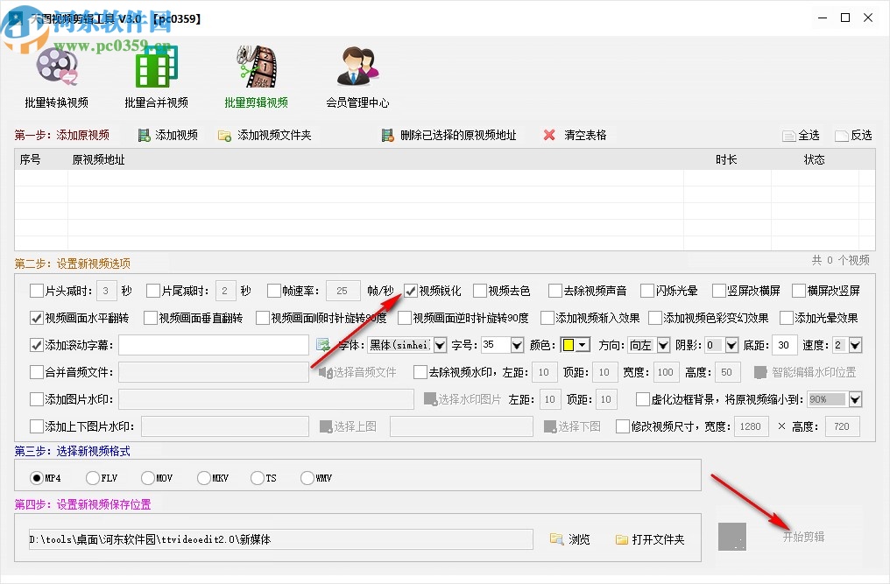The height and width of the screenshot is (584, 890).
Task: Click the 底距 30 input field
Action: [784, 344]
